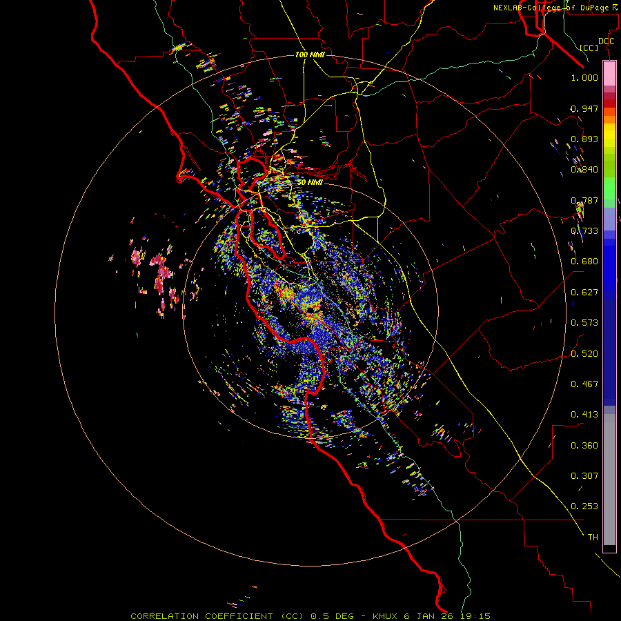
Task: Select the "0.307" scale value
Action: pyautogui.click(x=584, y=476)
